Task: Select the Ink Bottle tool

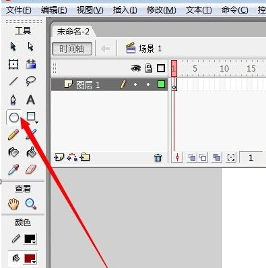Action: tap(13, 152)
